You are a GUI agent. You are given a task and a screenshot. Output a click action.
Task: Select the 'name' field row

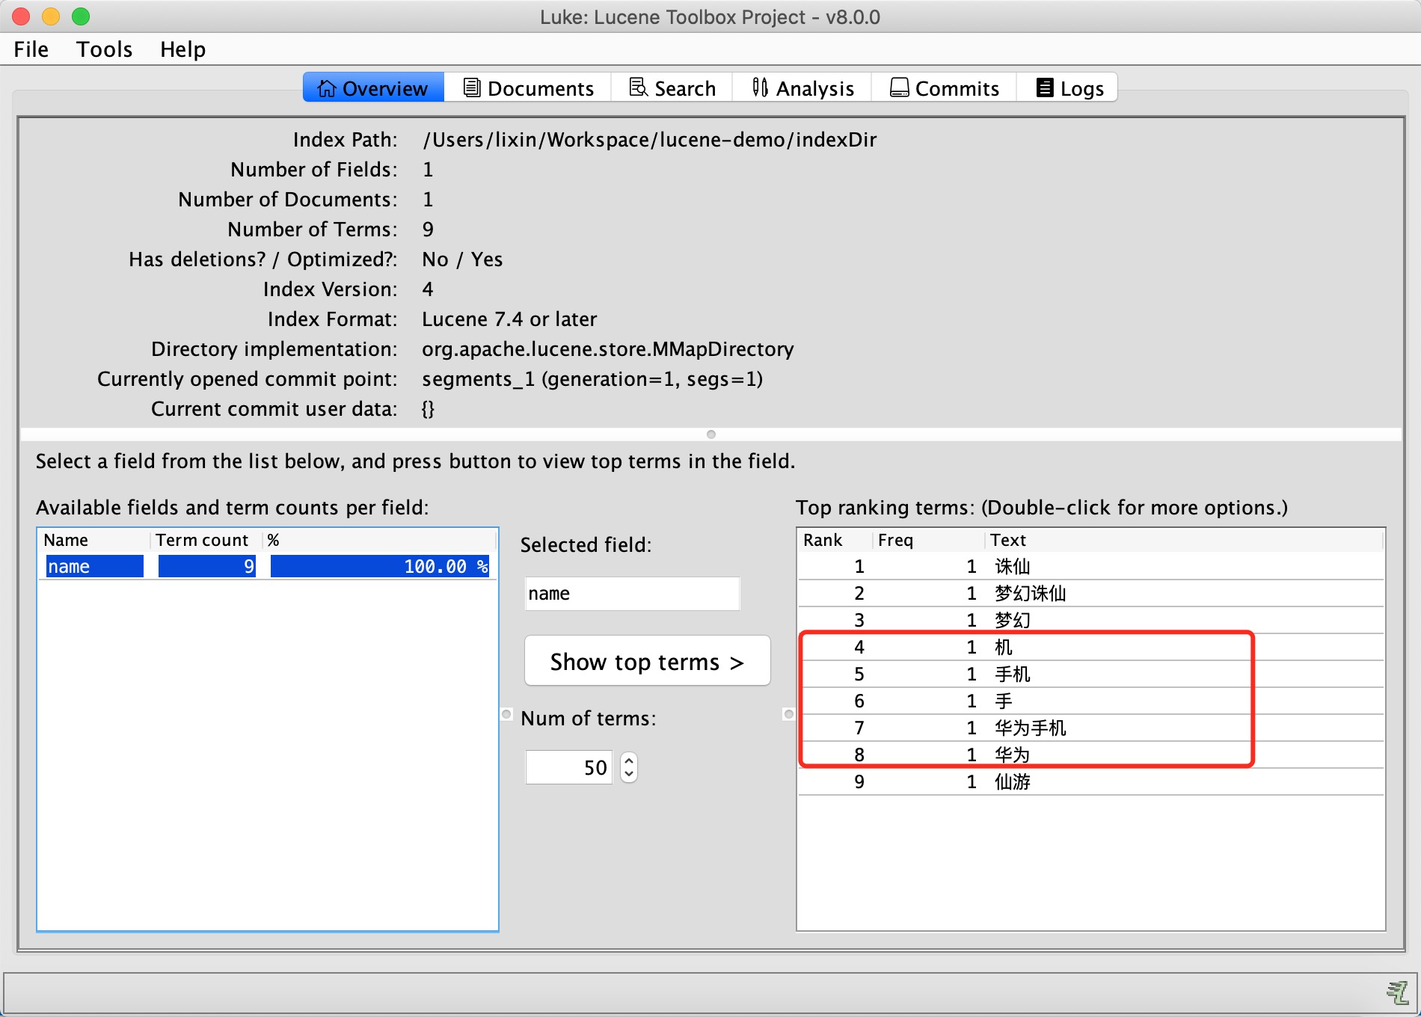[x=268, y=566]
